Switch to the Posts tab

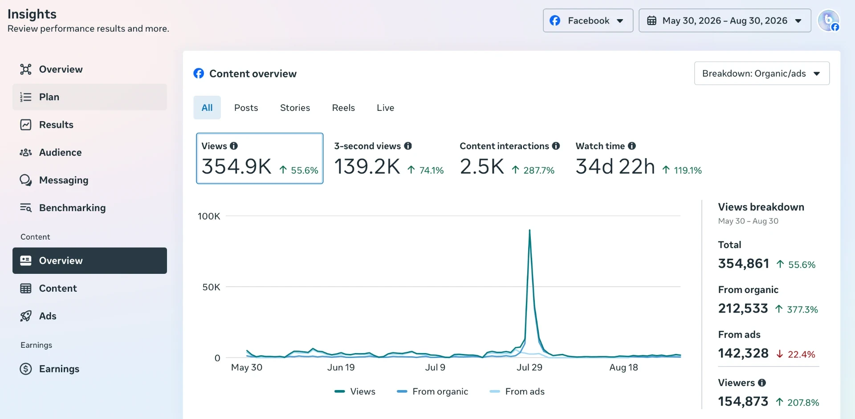pyautogui.click(x=246, y=108)
